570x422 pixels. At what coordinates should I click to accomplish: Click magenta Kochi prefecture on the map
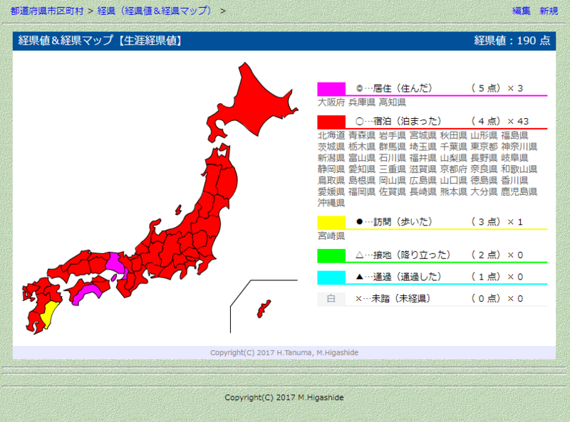(87, 293)
